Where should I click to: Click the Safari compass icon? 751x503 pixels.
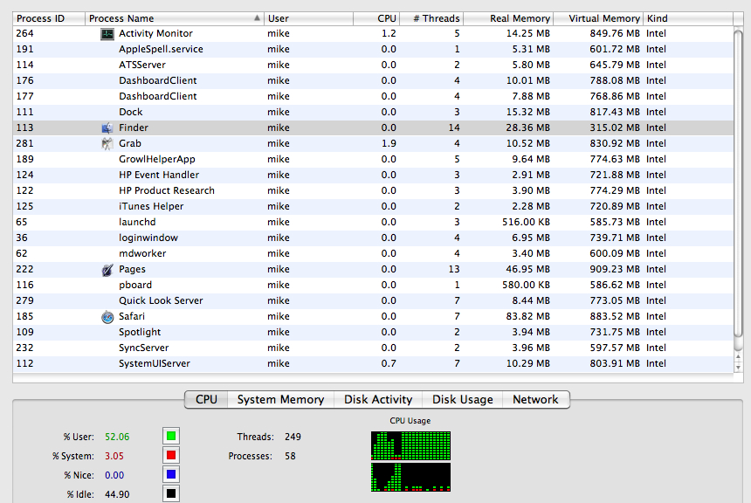coord(107,317)
